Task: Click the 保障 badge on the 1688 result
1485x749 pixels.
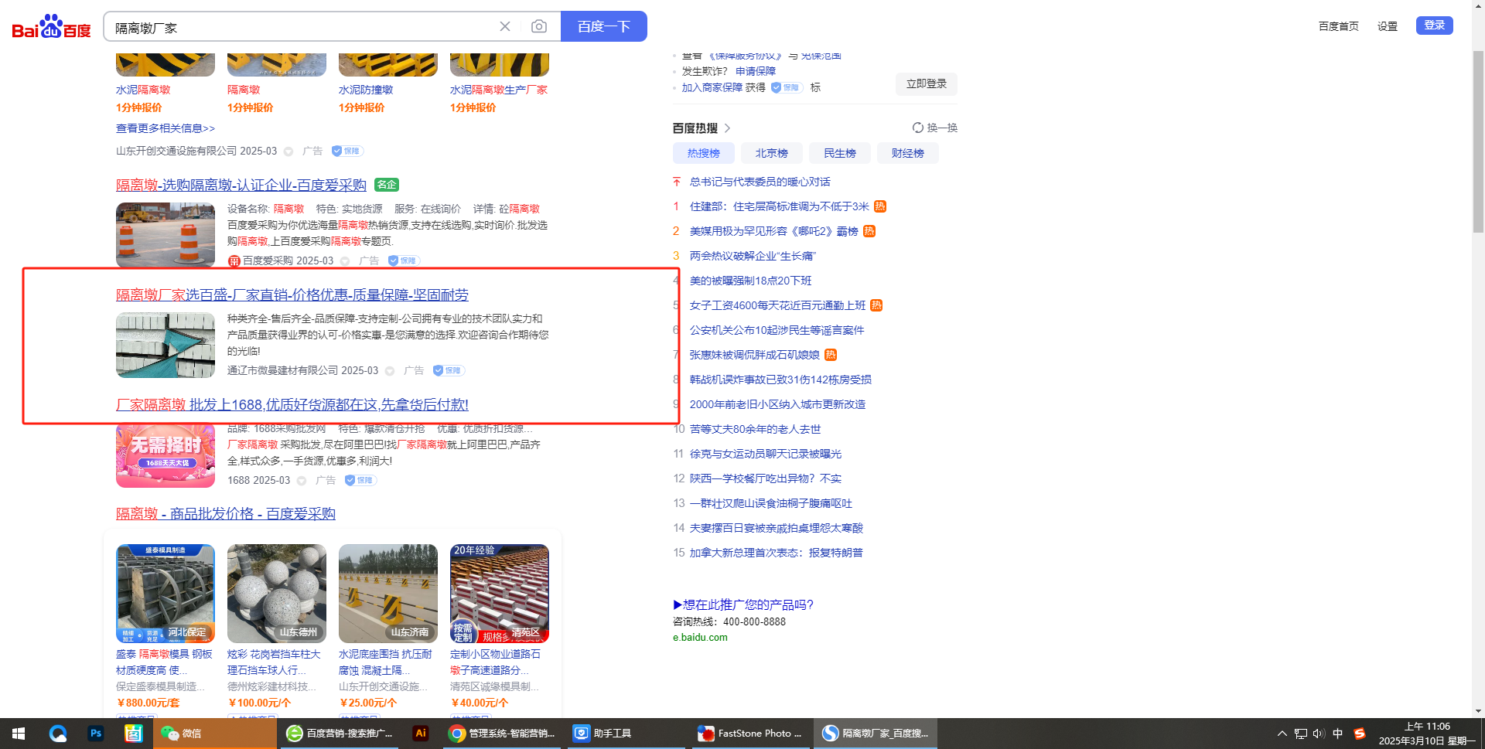Action: pyautogui.click(x=360, y=480)
